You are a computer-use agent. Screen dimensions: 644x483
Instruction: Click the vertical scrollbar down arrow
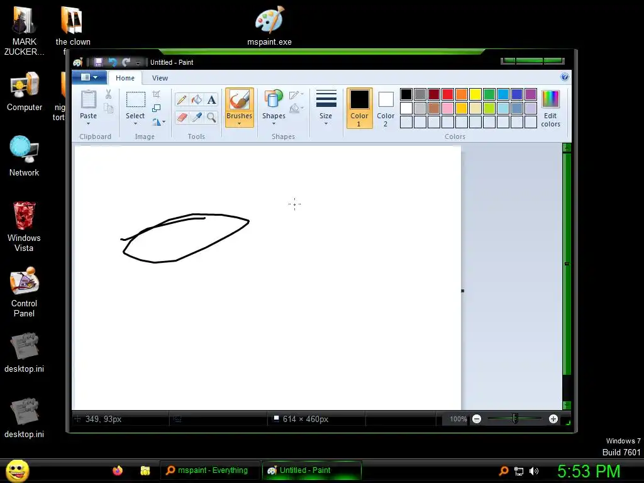pyautogui.click(x=567, y=405)
